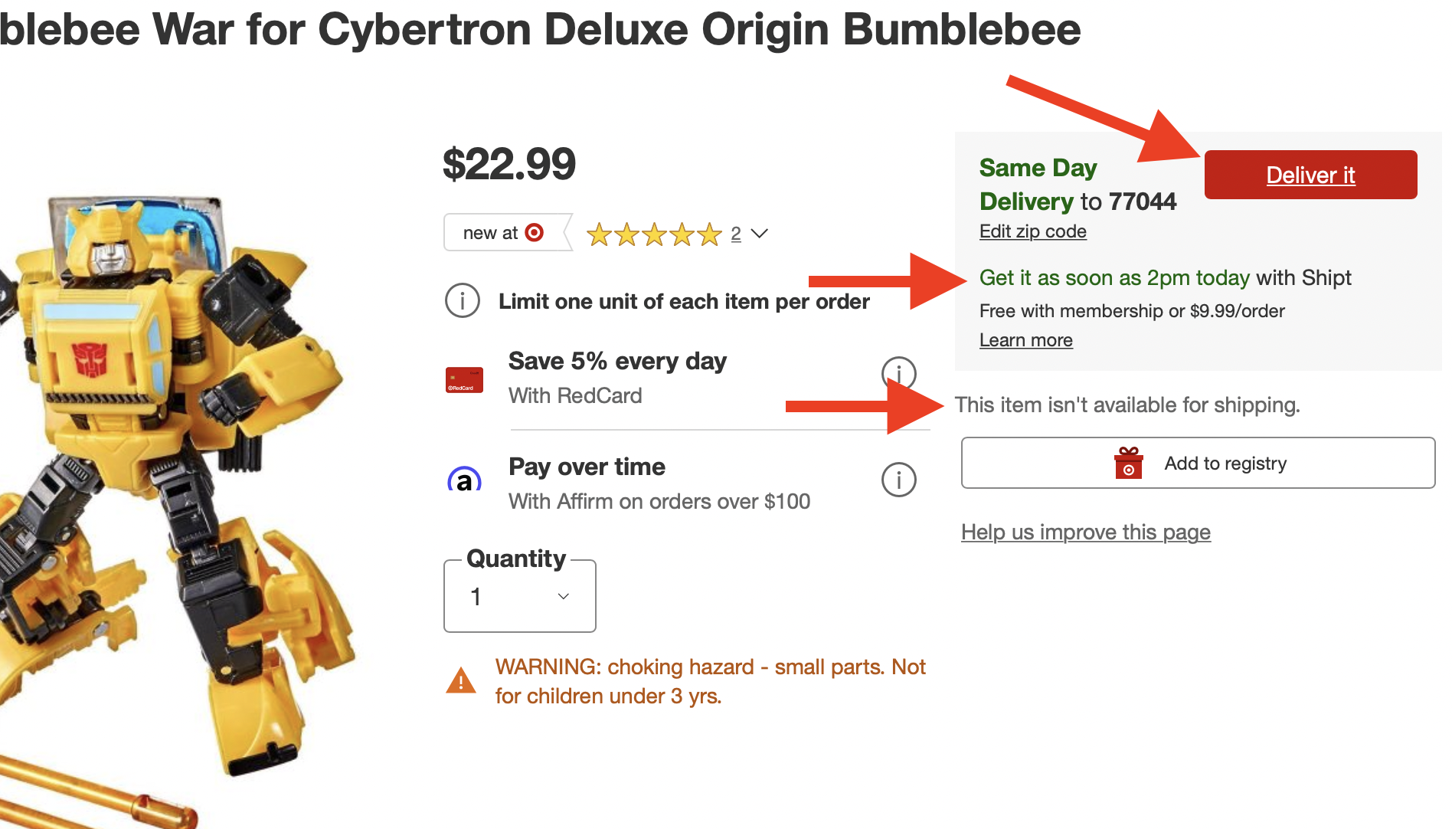Open the Quantity dropdown
The image size is (1452, 829).
coord(520,596)
